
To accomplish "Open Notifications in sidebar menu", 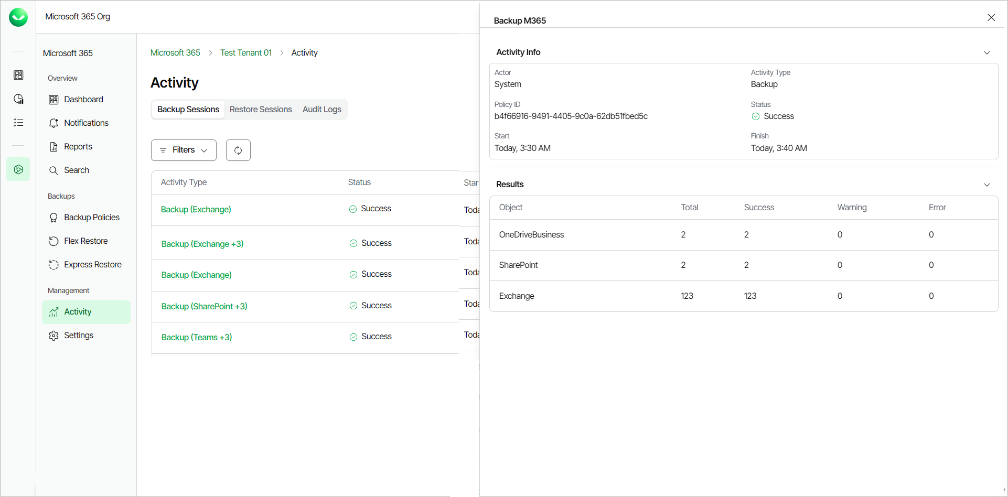I will pos(86,123).
